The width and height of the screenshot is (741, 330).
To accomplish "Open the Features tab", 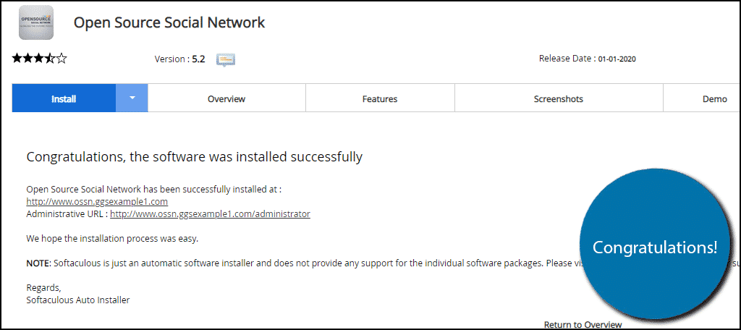I will coord(380,98).
